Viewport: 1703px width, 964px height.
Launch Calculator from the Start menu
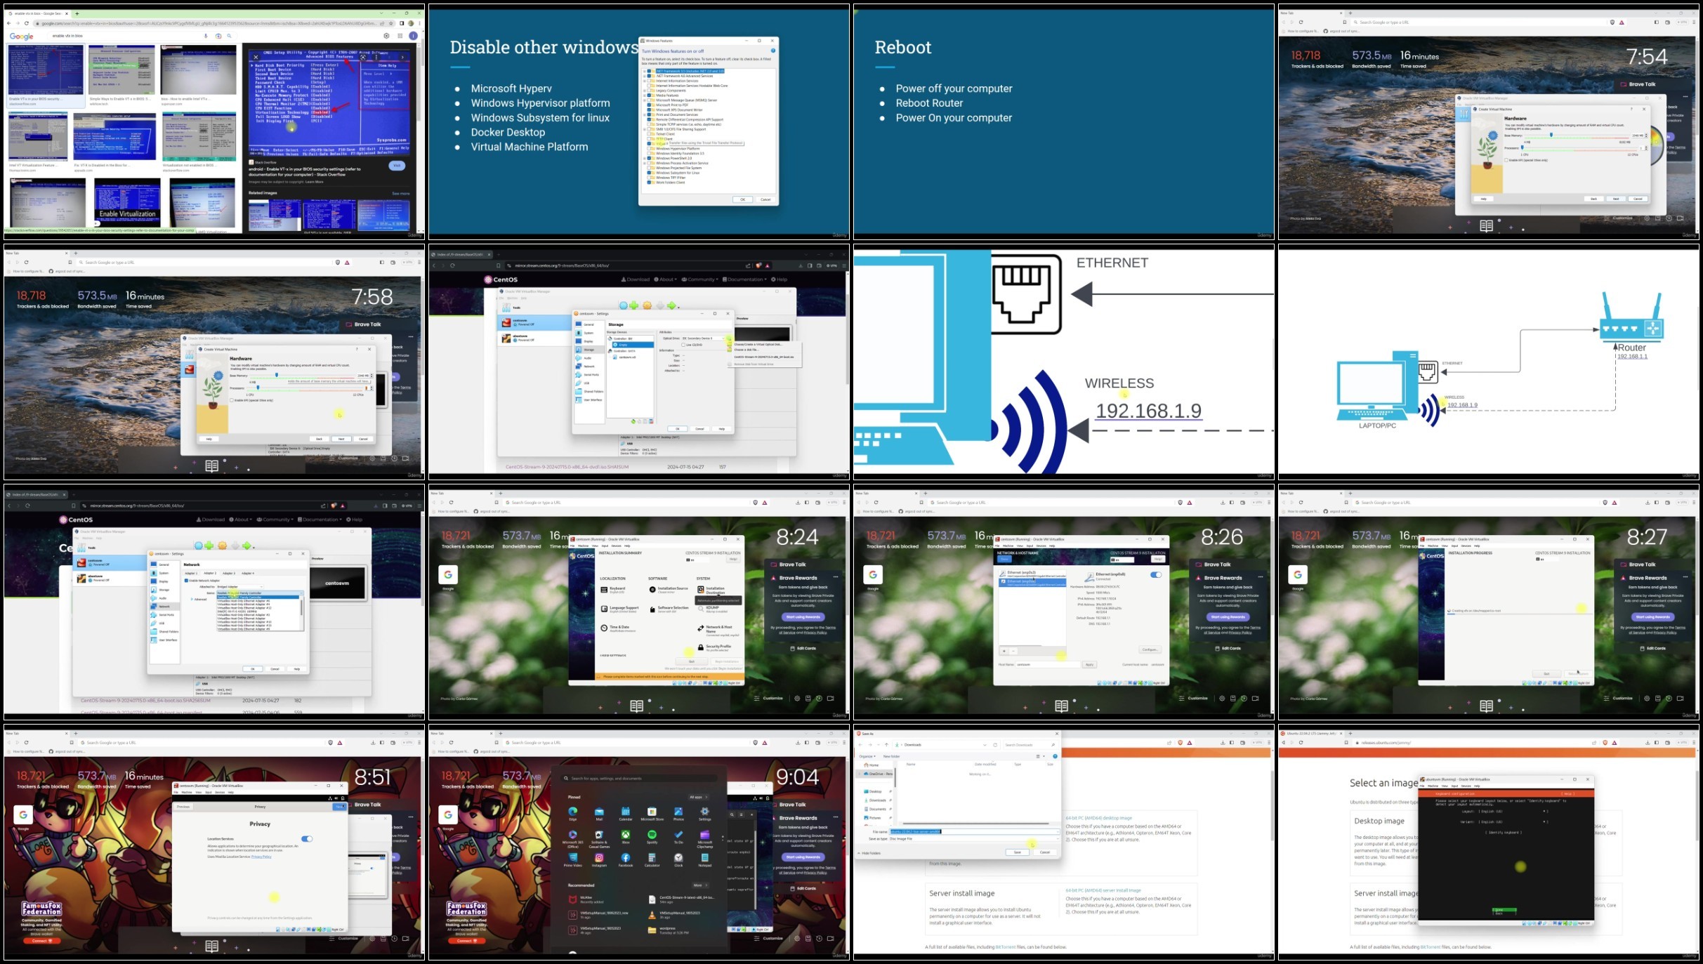pos(652,860)
